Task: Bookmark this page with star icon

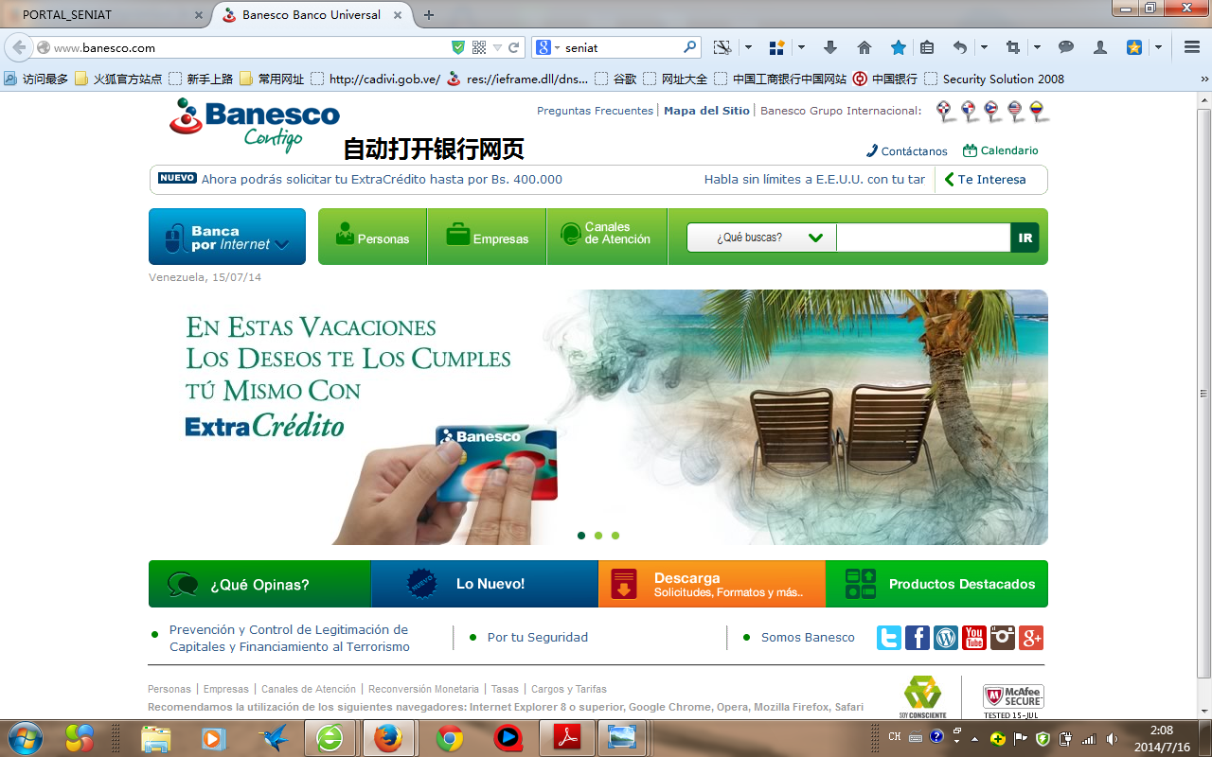Action: (898, 47)
